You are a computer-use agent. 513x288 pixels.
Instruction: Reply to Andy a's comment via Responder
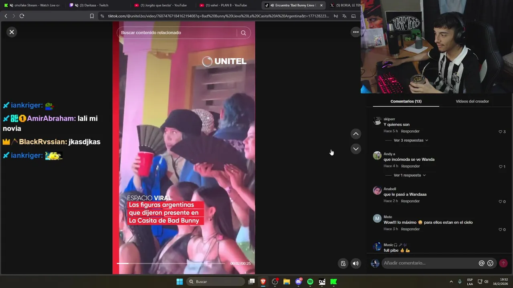click(x=410, y=166)
